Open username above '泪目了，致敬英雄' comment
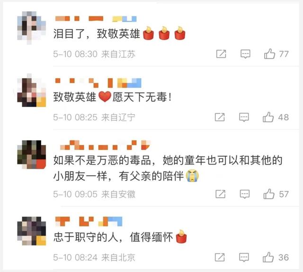The image size is (303, 272). click(96, 18)
